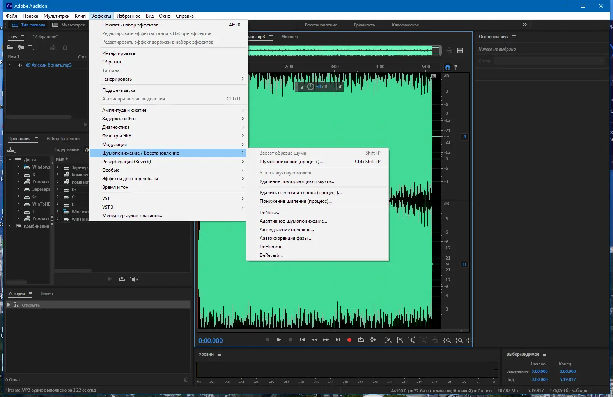
Task: Expand the 09 Ах если б знать.mp3 file
Action: tap(9, 65)
